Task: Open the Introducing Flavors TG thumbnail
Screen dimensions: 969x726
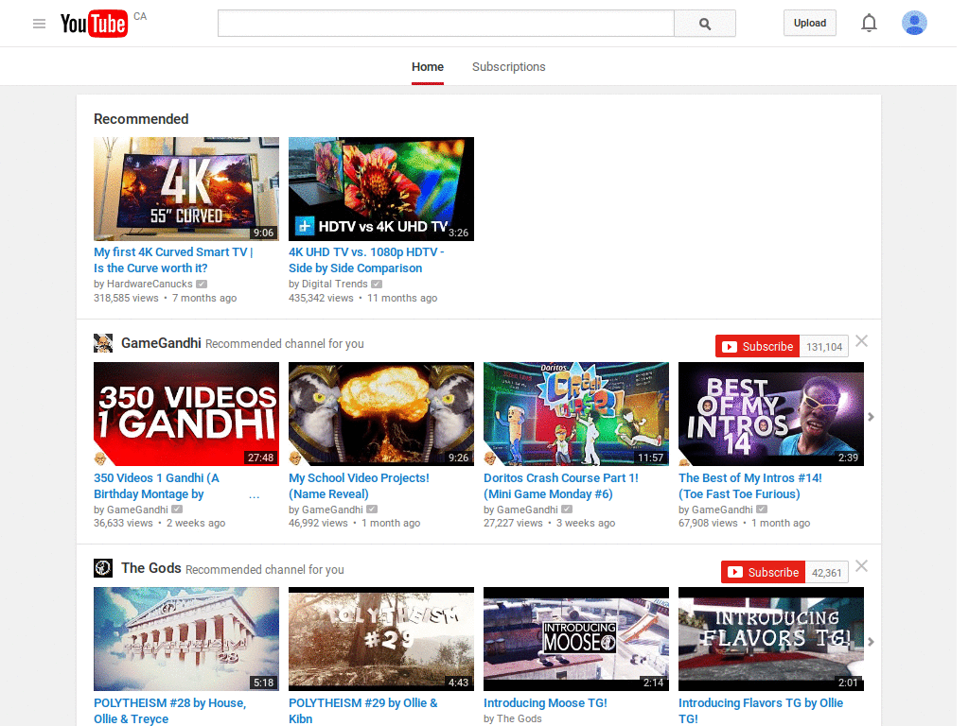Action: pyautogui.click(x=770, y=639)
